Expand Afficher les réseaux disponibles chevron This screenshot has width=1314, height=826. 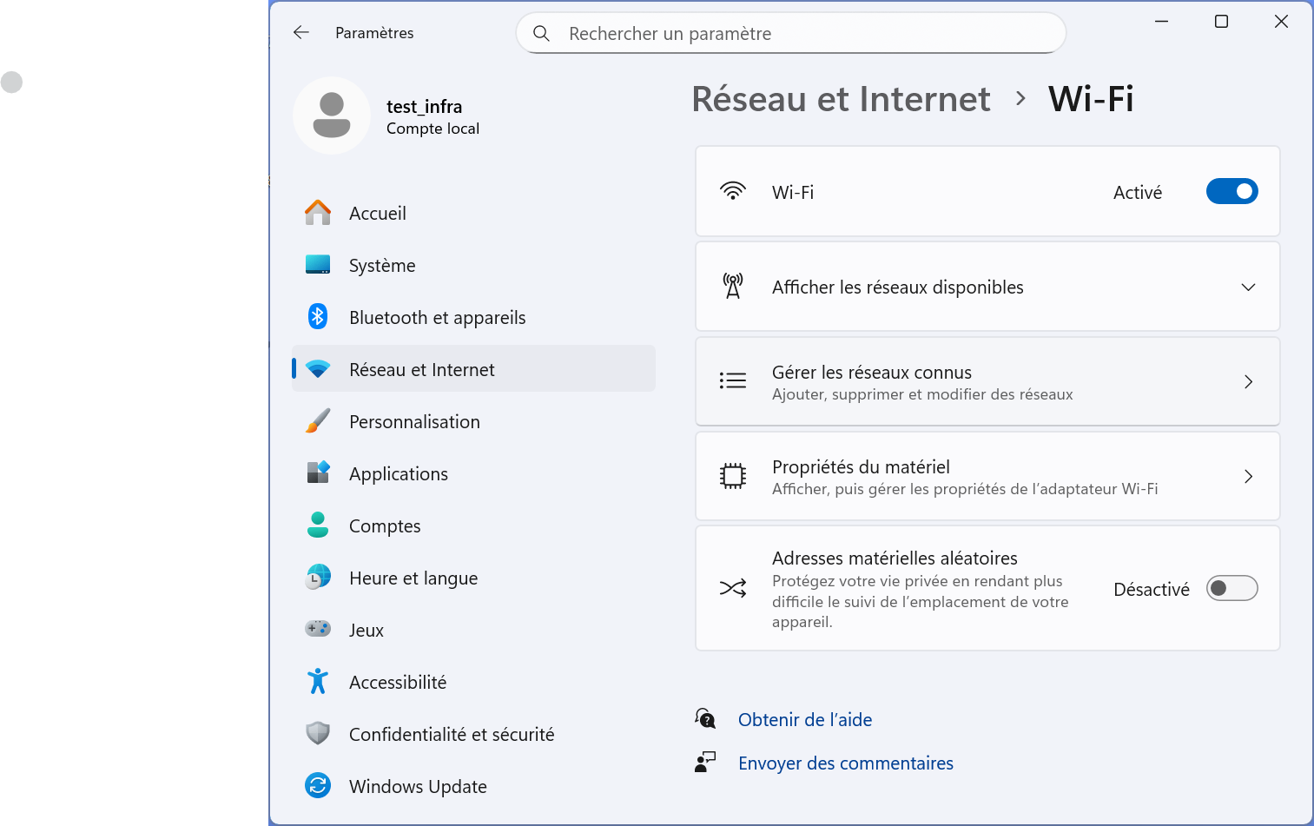point(1248,287)
